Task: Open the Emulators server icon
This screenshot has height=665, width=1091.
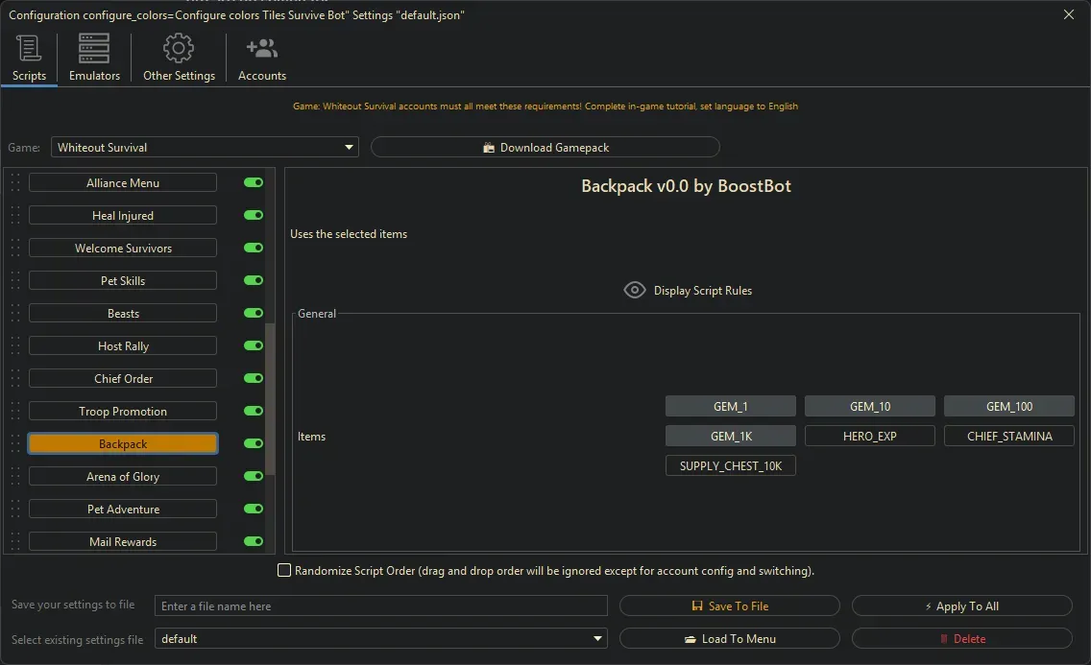Action: pos(94,48)
